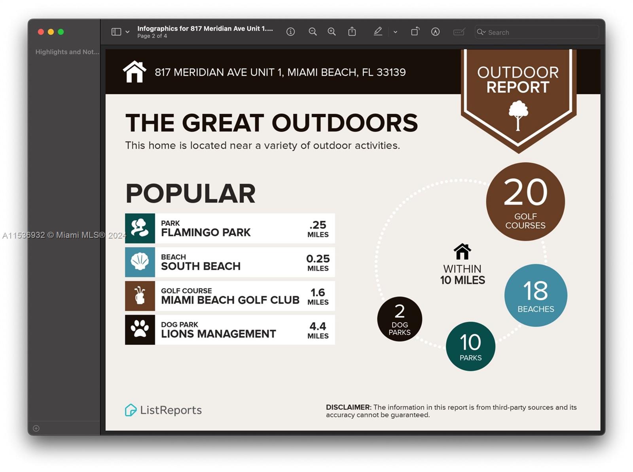The image size is (633, 472).
Task: Click the Zoom In magnifier icon
Action: point(332,32)
